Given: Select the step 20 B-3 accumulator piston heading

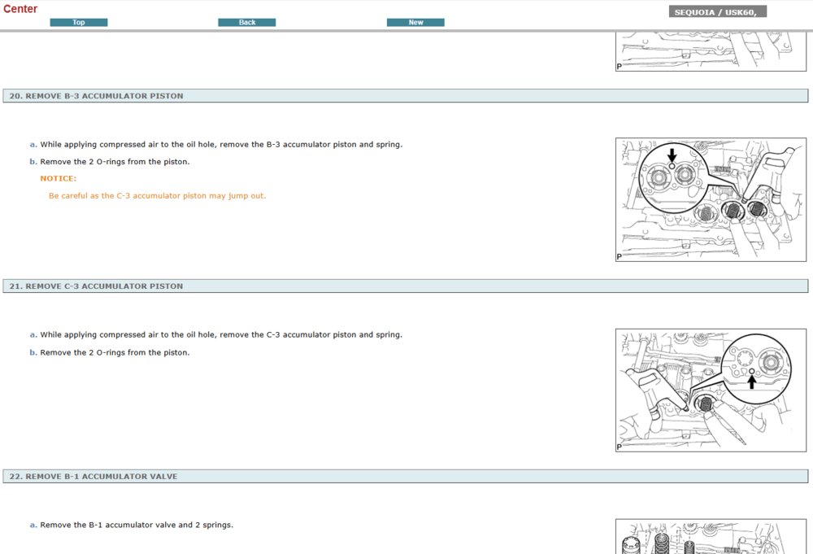Looking at the screenshot, I should [96, 96].
